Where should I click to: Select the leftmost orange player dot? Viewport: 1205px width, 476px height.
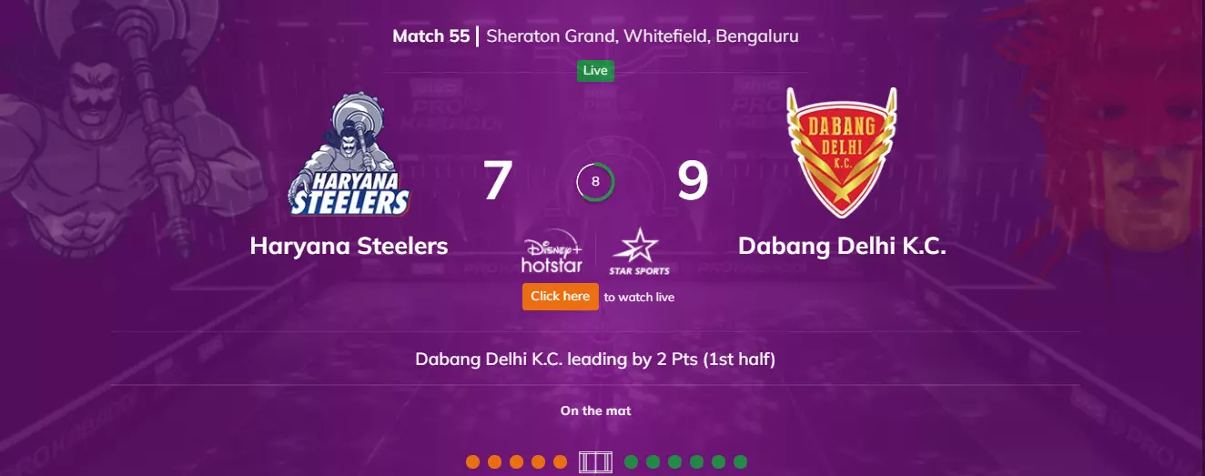473,462
